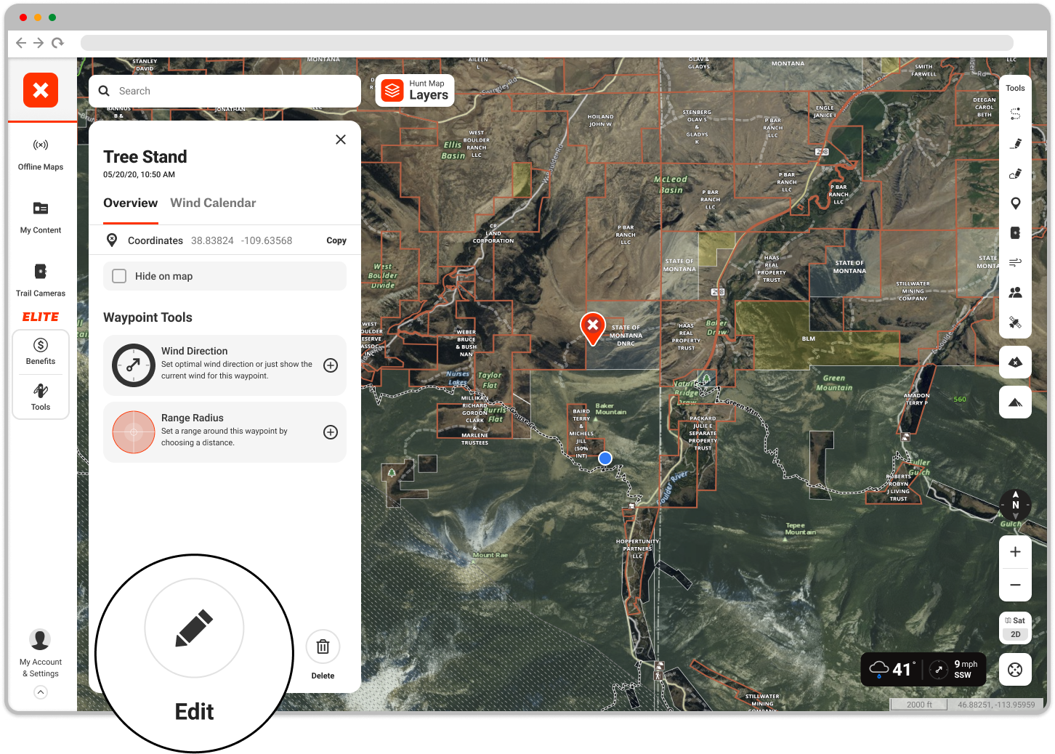Select the area drawing tool
This screenshot has width=1055, height=754.
coord(1015,174)
